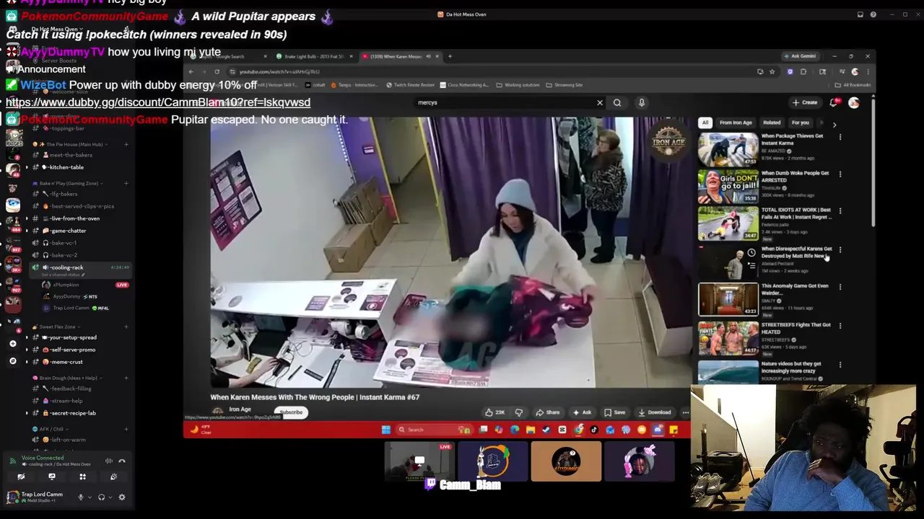Open All Bookmarks folder
This screenshot has width=924, height=519.
coord(853,85)
